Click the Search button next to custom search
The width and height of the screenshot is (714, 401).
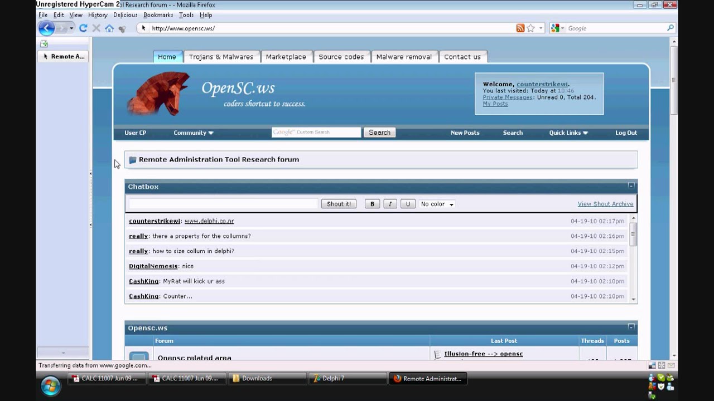[x=379, y=133]
